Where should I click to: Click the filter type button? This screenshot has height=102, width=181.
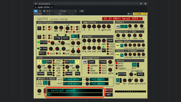coord(110,40)
